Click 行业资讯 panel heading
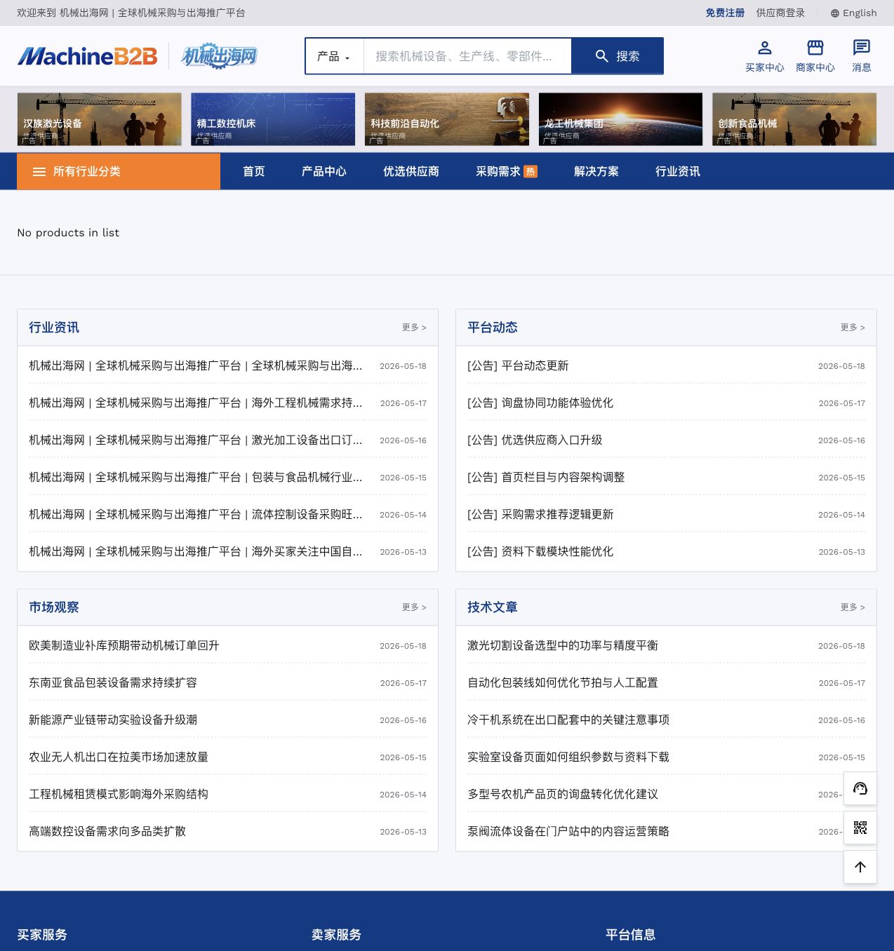This screenshot has height=951, width=894. [54, 328]
